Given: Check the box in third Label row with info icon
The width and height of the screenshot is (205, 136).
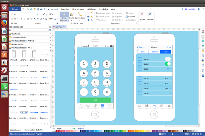Looking at the screenshot, I should (140, 69).
